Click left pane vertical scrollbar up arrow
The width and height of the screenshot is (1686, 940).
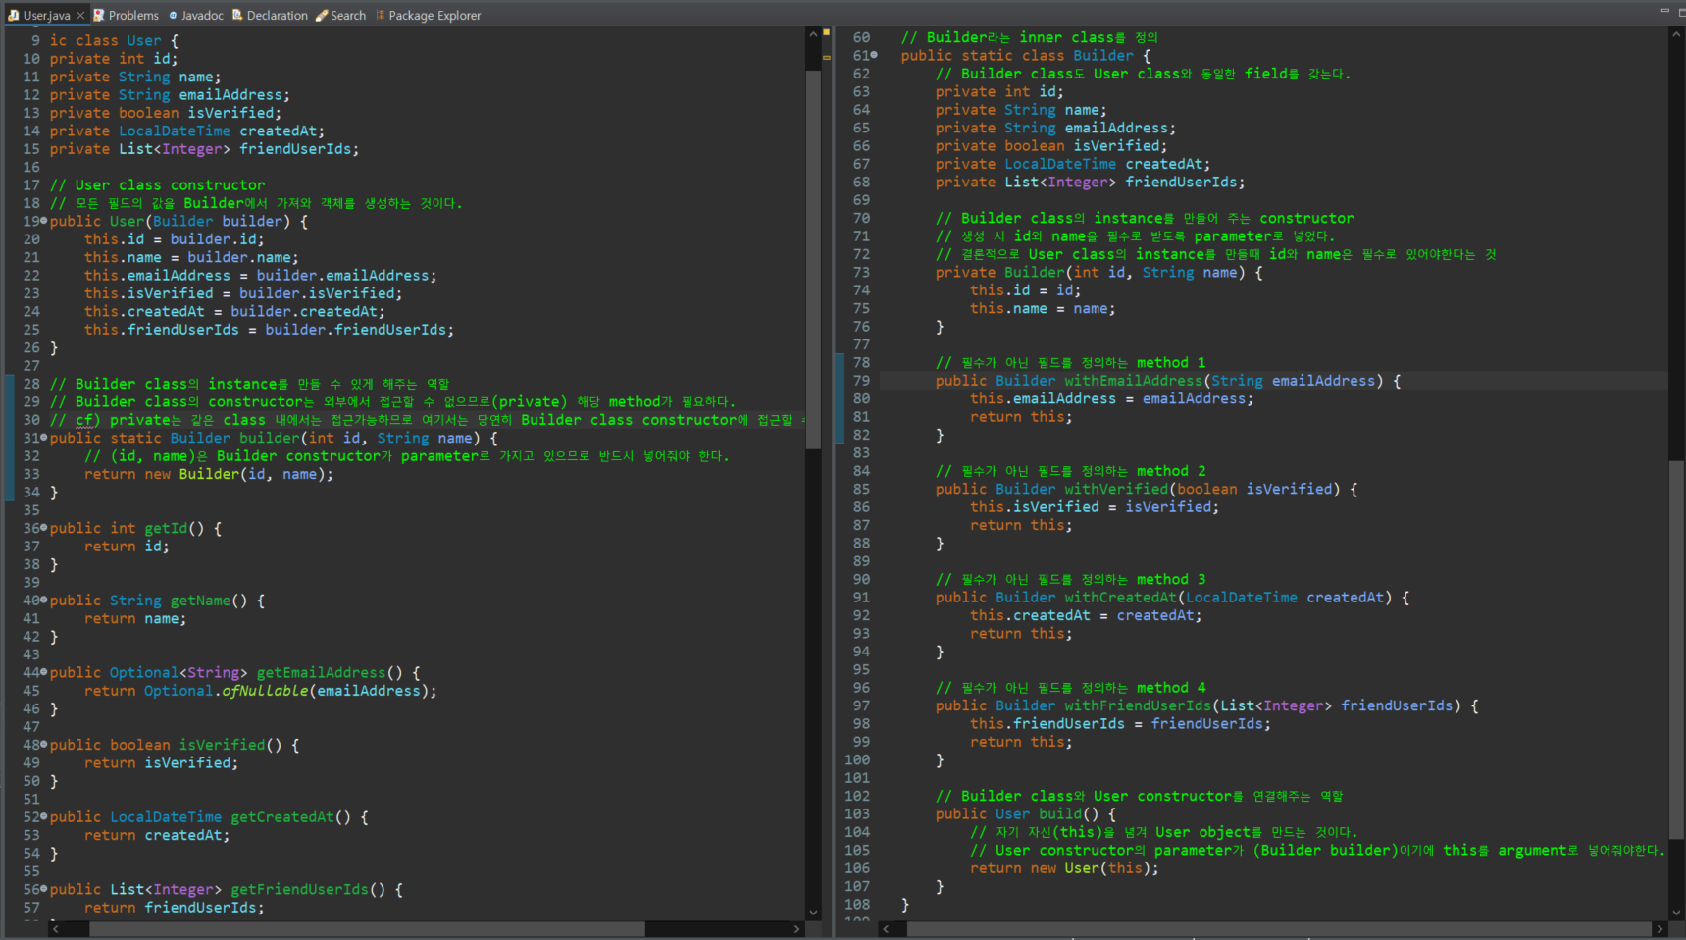pos(813,34)
